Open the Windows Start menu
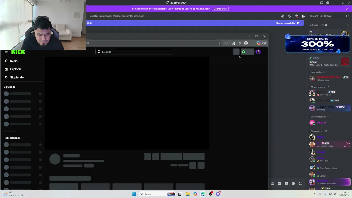352x198 pixels. (134, 194)
